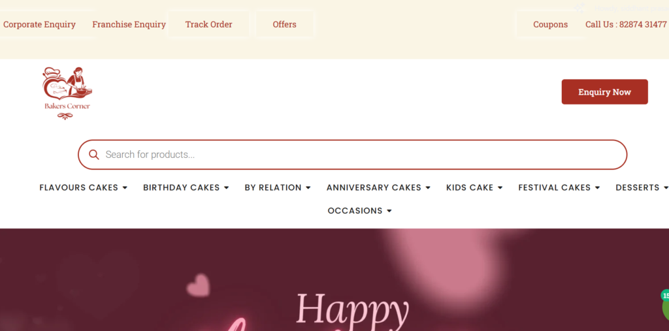The height and width of the screenshot is (331, 669).
Task: Open the Coupons link
Action: 550,24
